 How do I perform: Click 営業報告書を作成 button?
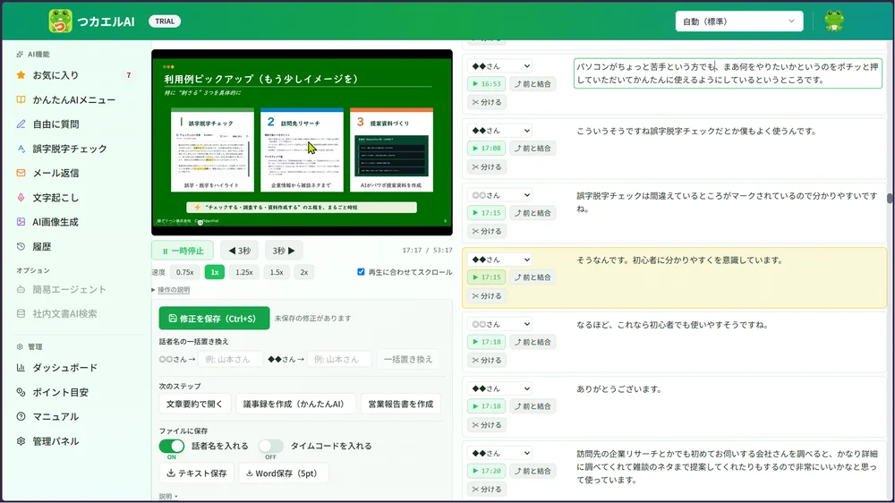click(401, 404)
